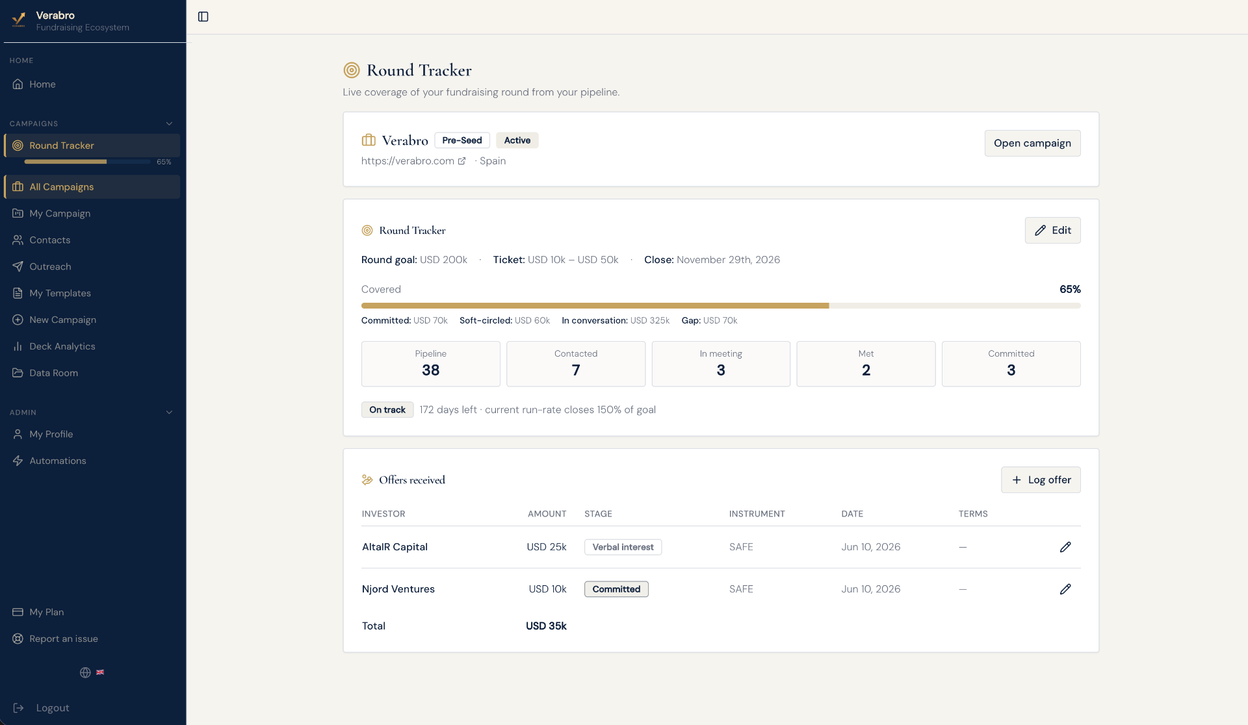This screenshot has width=1248, height=725.
Task: Click the Report an issue lifebuoy icon
Action: pos(18,639)
